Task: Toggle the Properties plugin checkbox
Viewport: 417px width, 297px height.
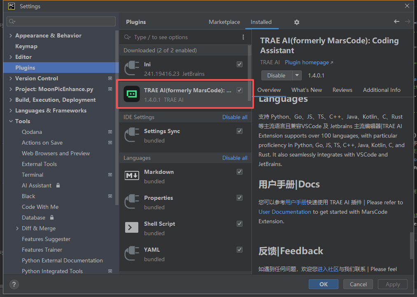Action: tap(240, 198)
